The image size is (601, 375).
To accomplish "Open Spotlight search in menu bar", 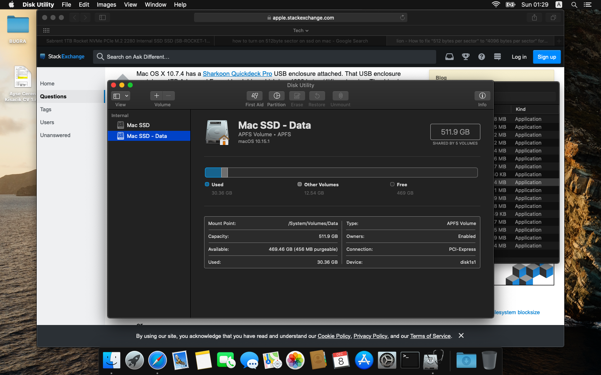I will click(574, 5).
